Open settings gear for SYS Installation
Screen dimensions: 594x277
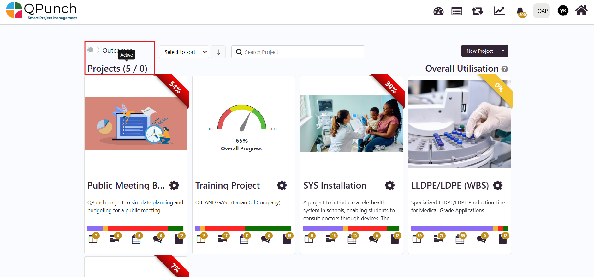coord(389,185)
